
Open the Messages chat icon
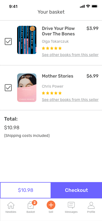pyautogui.click(x=71, y=205)
